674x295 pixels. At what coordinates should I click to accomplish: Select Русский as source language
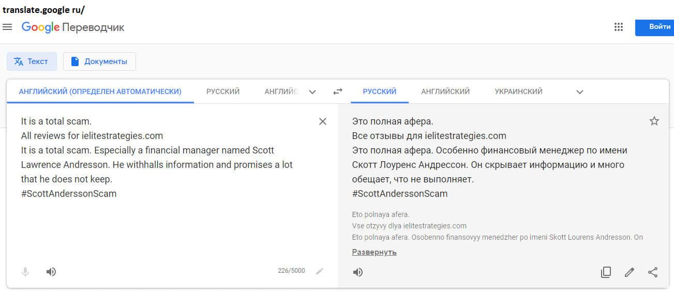223,91
